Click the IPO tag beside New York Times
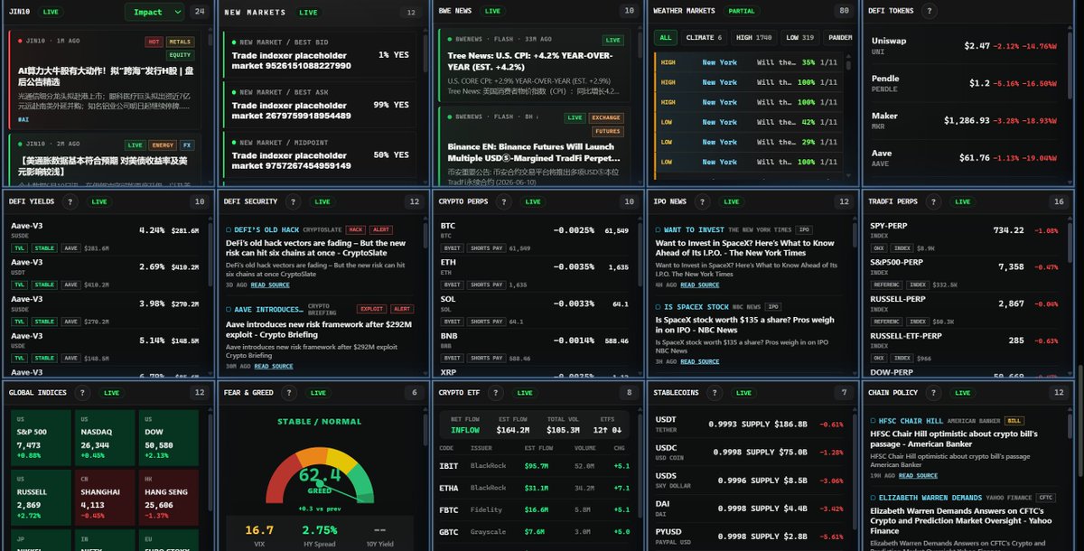Viewport: 1084px width, 551px height. click(804, 229)
